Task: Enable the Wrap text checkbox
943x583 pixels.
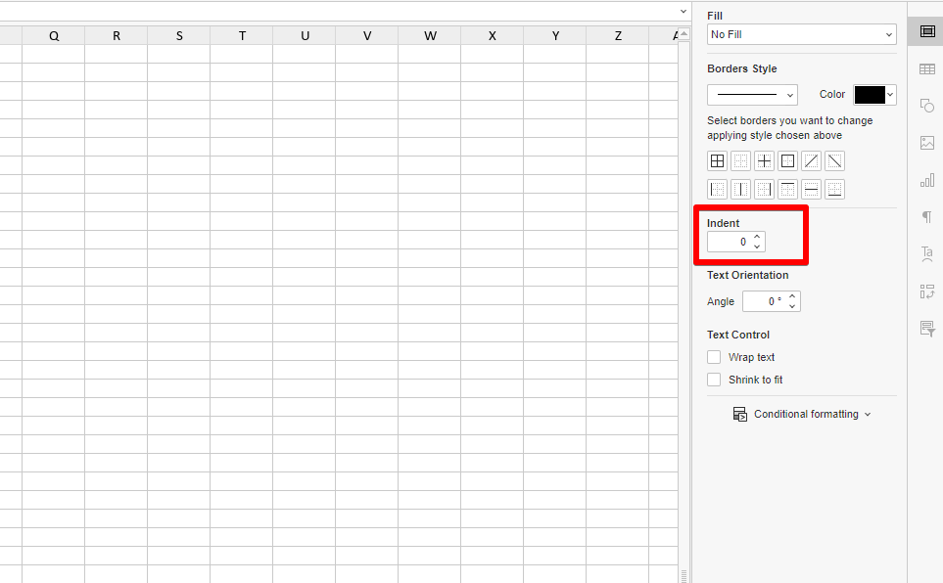Action: (714, 357)
